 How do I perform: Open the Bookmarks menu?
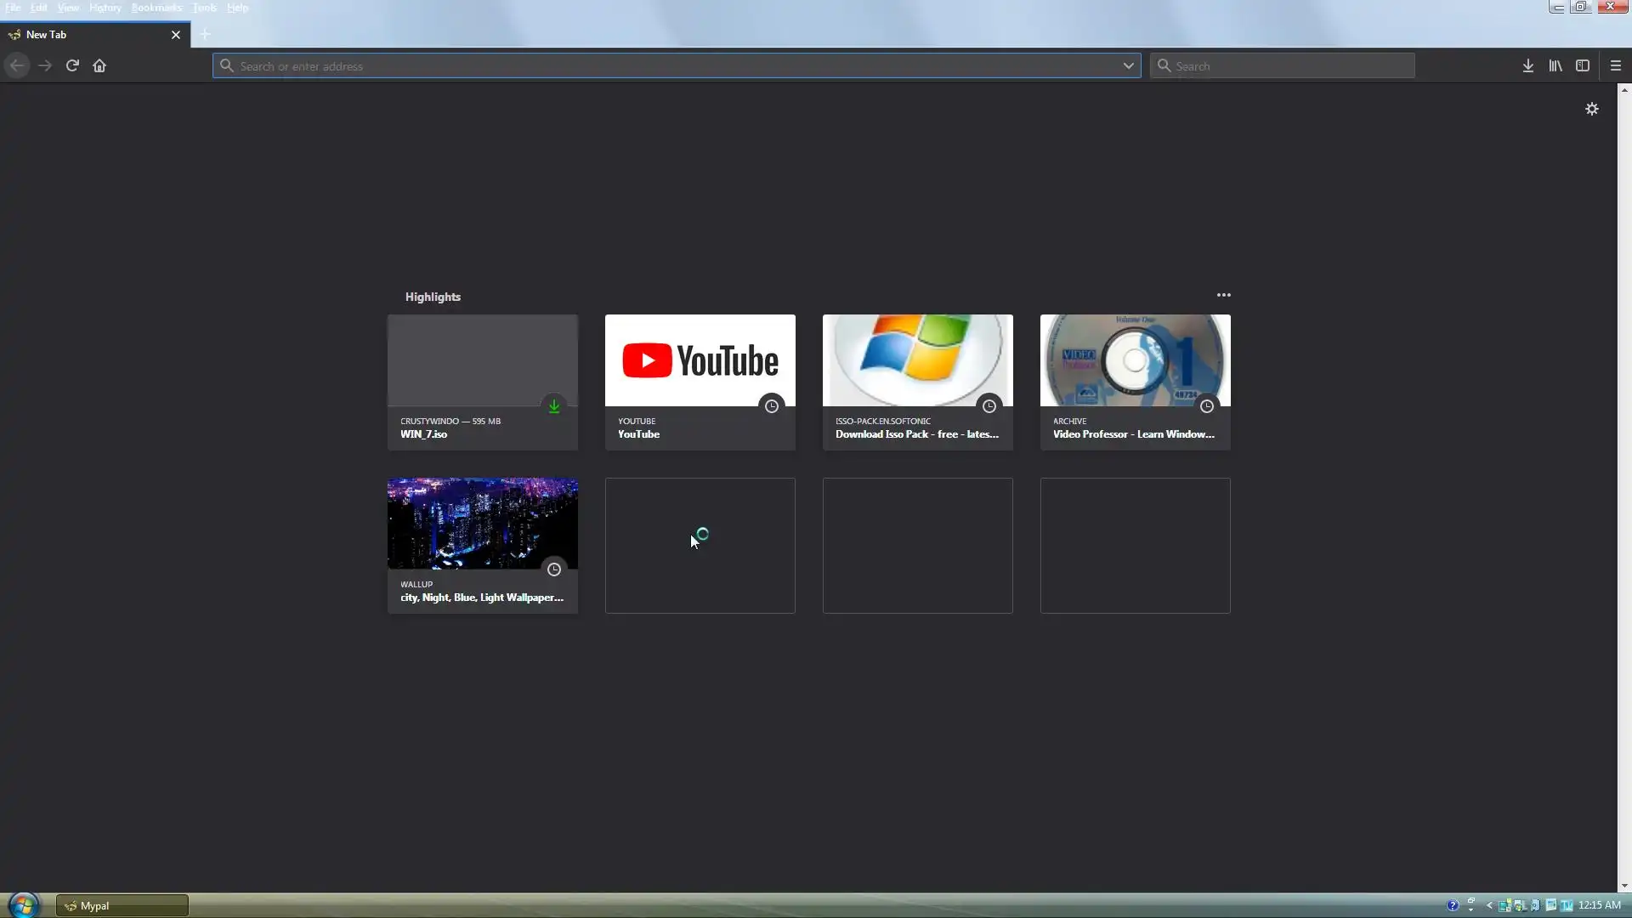[x=156, y=8]
